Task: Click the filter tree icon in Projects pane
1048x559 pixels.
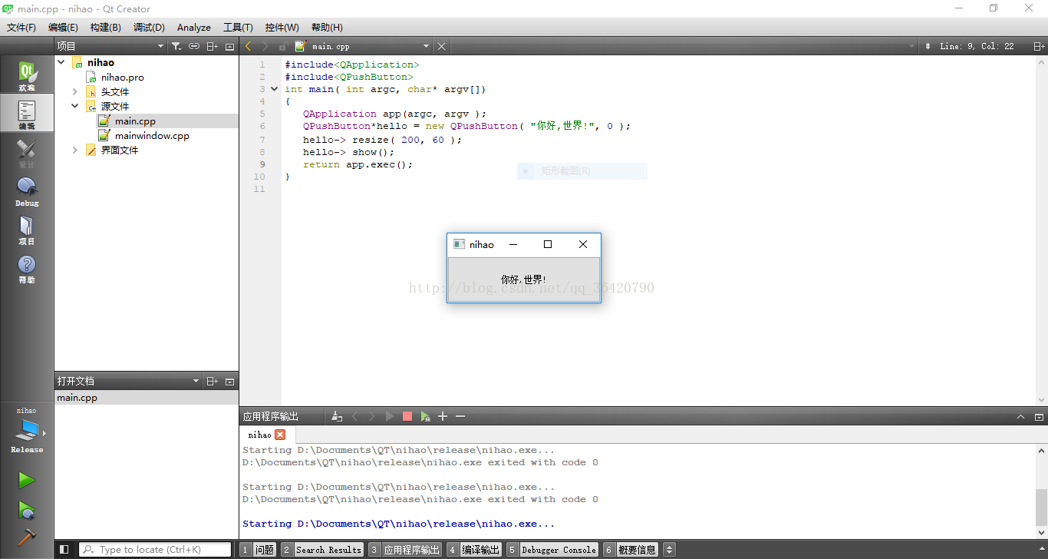Action: (x=176, y=46)
